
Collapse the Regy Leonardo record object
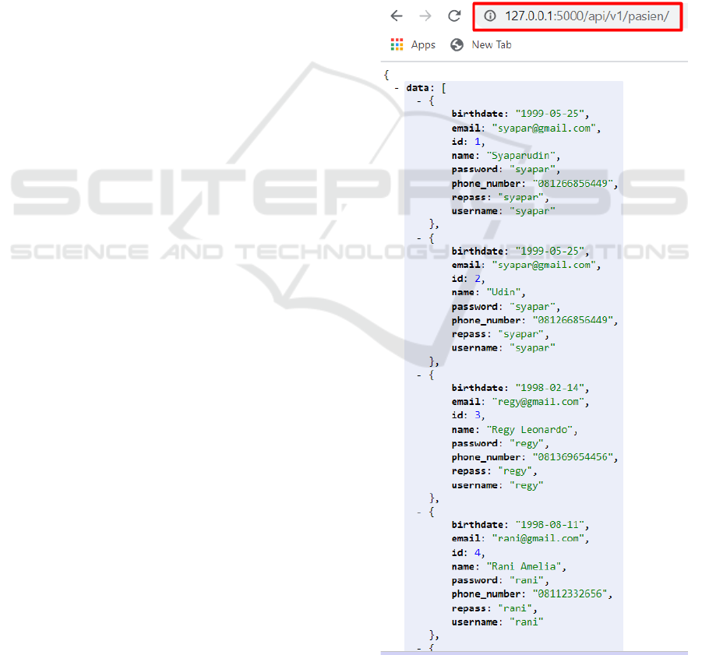pos(420,375)
